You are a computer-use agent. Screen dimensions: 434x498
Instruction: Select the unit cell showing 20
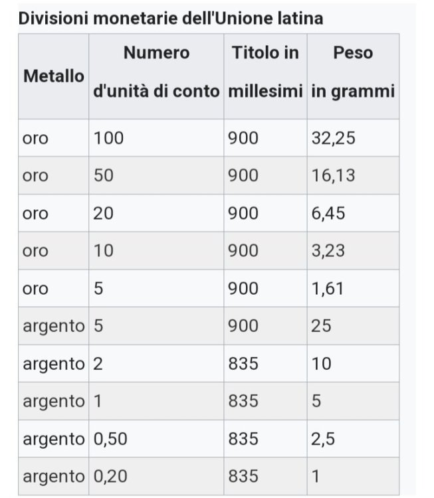tap(104, 213)
